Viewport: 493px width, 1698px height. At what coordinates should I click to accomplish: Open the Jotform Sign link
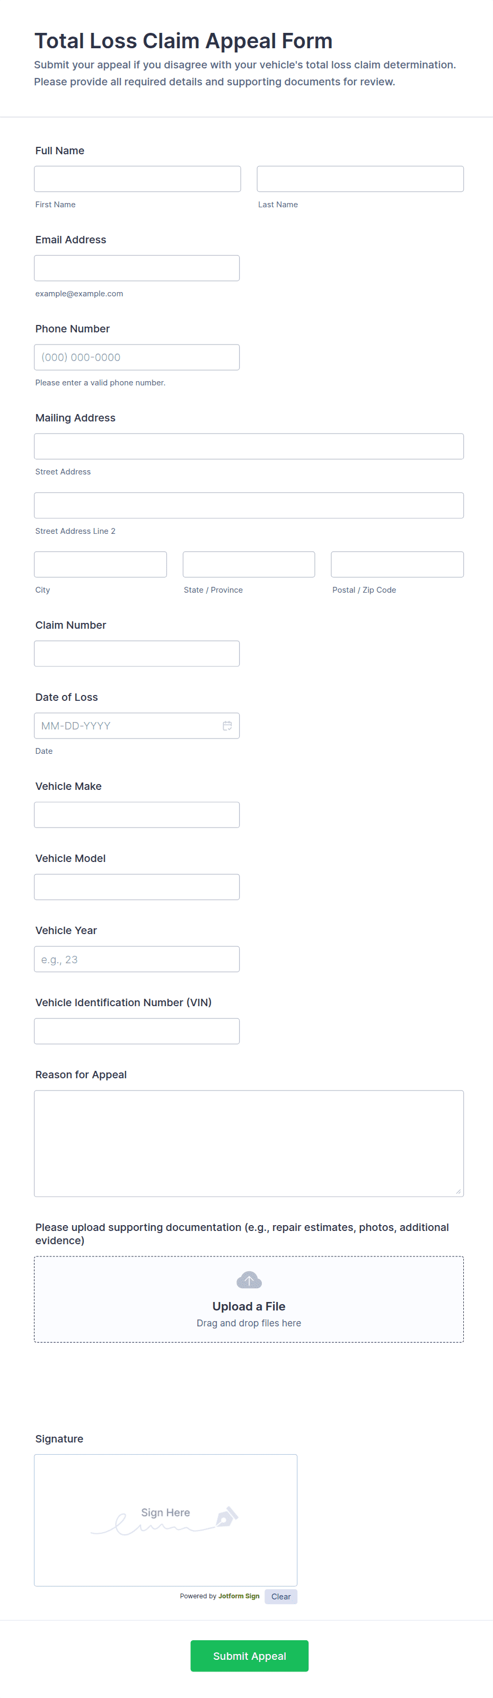pyautogui.click(x=239, y=1596)
